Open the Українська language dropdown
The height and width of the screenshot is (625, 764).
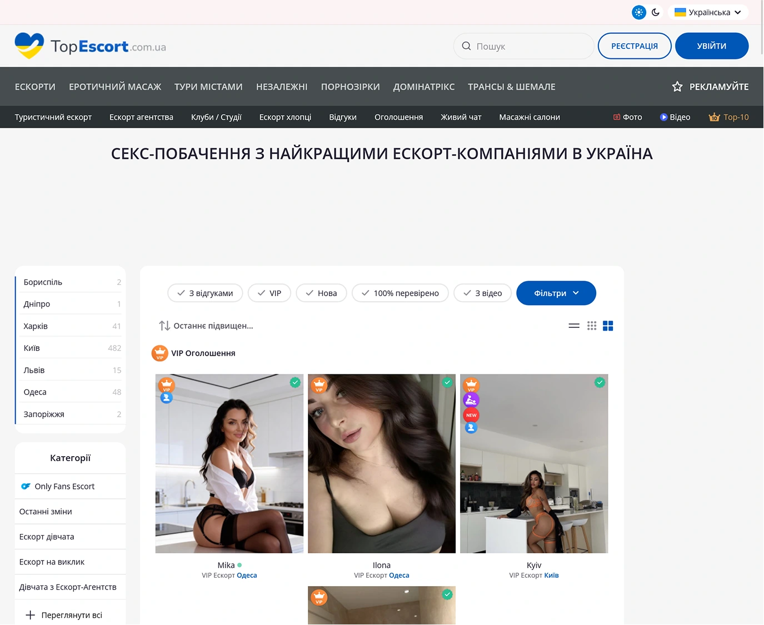[x=708, y=12]
